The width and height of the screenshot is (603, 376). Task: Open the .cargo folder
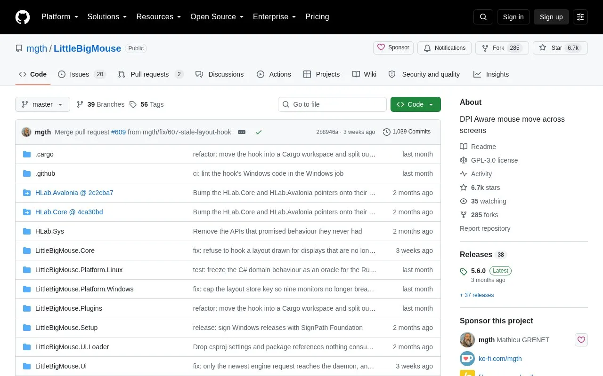44,154
